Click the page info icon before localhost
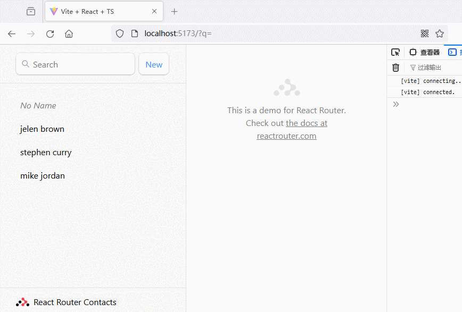Image resolution: width=462 pixels, height=312 pixels. (134, 33)
